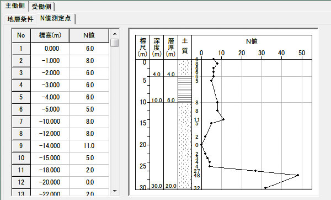331x200 pixels.
Task: Select row header number 1
Action: click(x=21, y=49)
